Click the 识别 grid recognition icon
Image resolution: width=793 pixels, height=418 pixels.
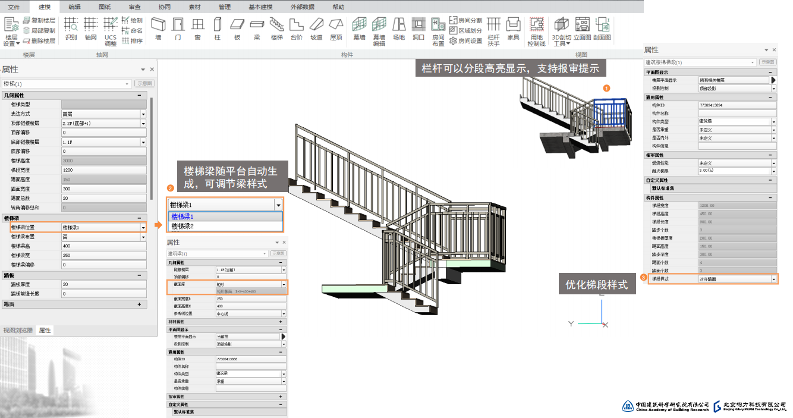pyautogui.click(x=71, y=27)
